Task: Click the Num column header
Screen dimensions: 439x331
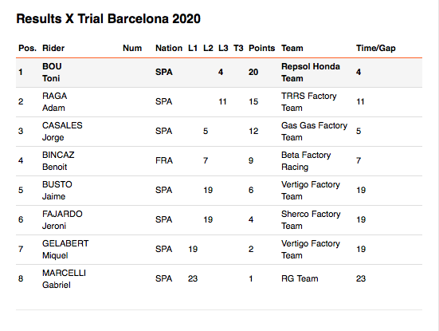Action: pyautogui.click(x=132, y=48)
